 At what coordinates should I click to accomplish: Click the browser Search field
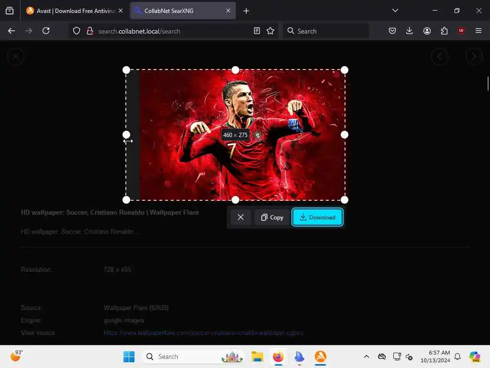pos(326,31)
